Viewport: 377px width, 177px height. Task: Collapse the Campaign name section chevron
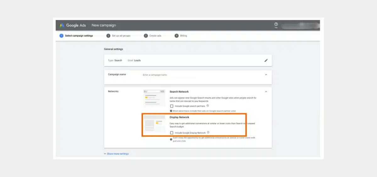(x=266, y=75)
